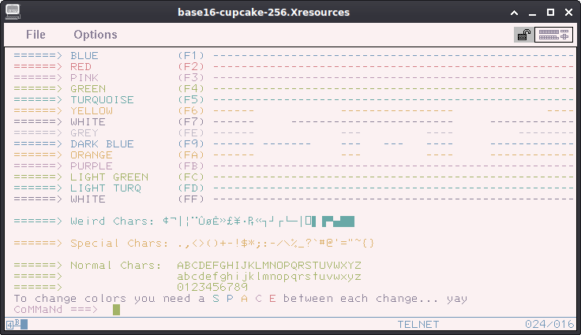Screen dimensions: 581x335
Task: Click the CoMMaNd ===> prompt label
Action: pyautogui.click(x=56, y=310)
